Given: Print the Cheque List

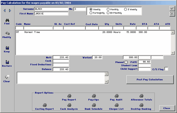Looking at the screenshot, I should (x=117, y=105).
